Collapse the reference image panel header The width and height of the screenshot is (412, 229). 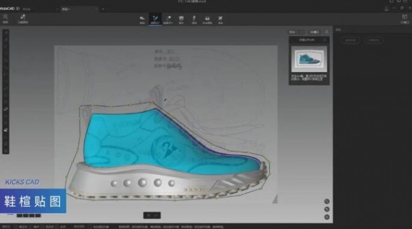(x=325, y=40)
